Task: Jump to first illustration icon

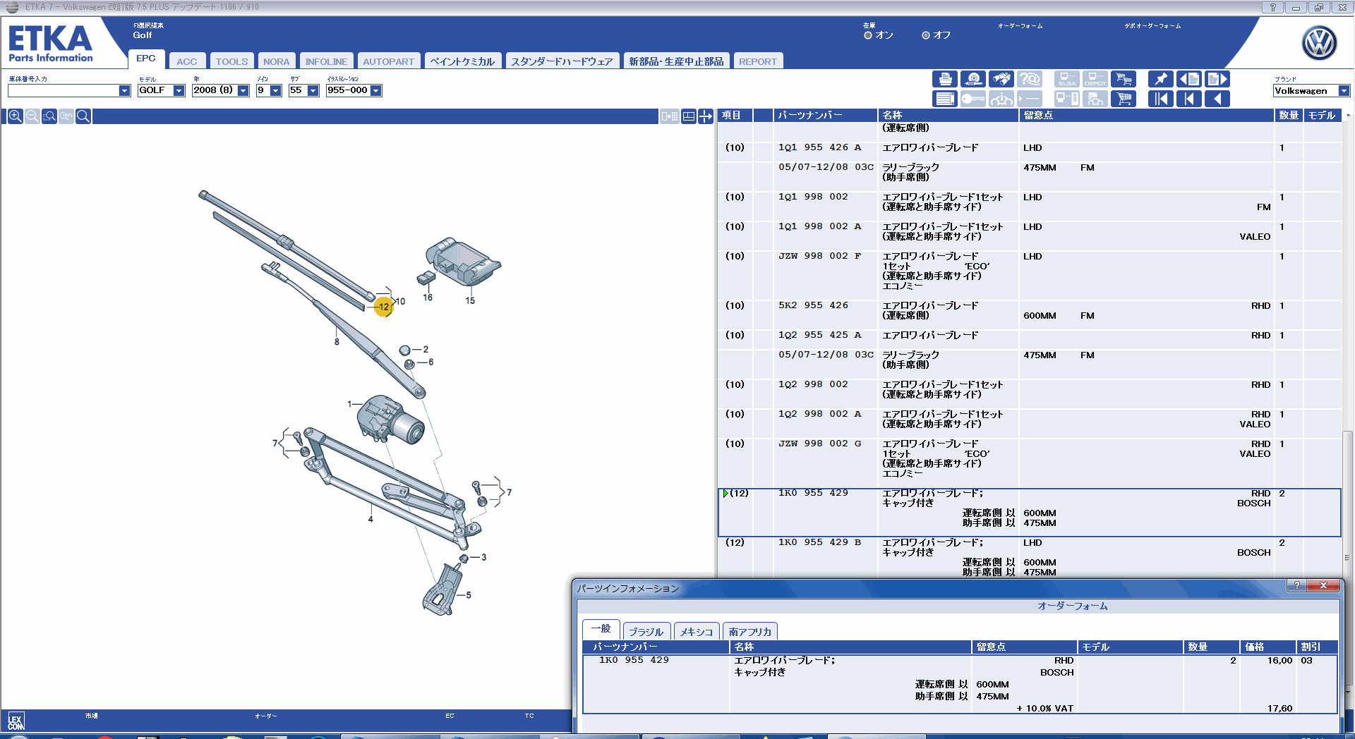Action: tap(1161, 99)
